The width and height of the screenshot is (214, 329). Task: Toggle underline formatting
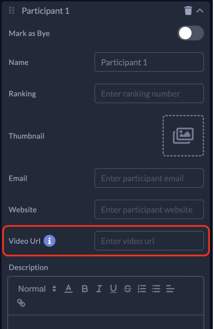[113, 289]
